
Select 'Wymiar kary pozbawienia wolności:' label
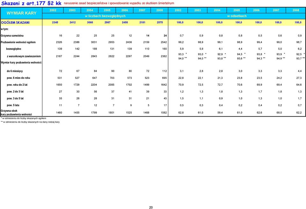point(21,62)
